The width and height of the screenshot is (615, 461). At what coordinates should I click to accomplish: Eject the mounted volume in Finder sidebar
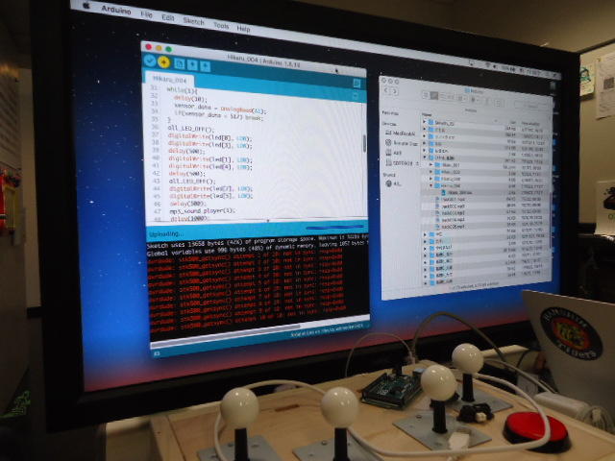pos(417,163)
